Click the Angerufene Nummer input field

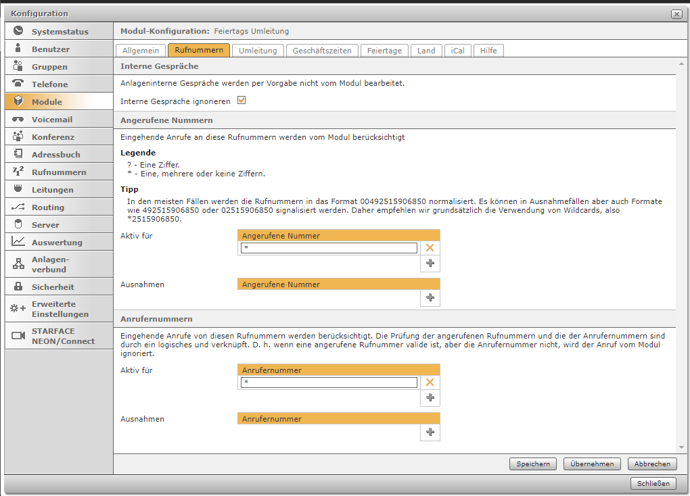(329, 249)
